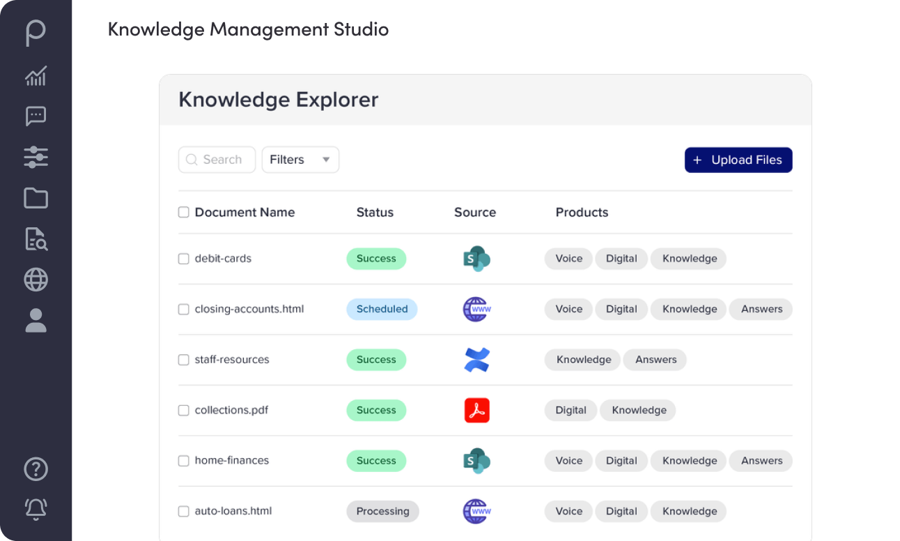Toggle the select-all Document Name checkbox
This screenshot has height=541, width=900.
click(x=184, y=212)
